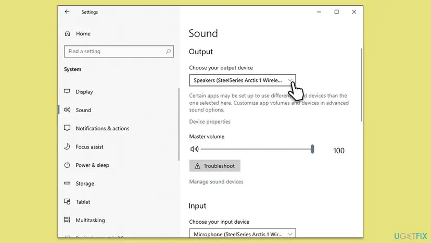The width and height of the screenshot is (431, 243).
Task: Click the search magnifier icon
Action: coord(168,51)
